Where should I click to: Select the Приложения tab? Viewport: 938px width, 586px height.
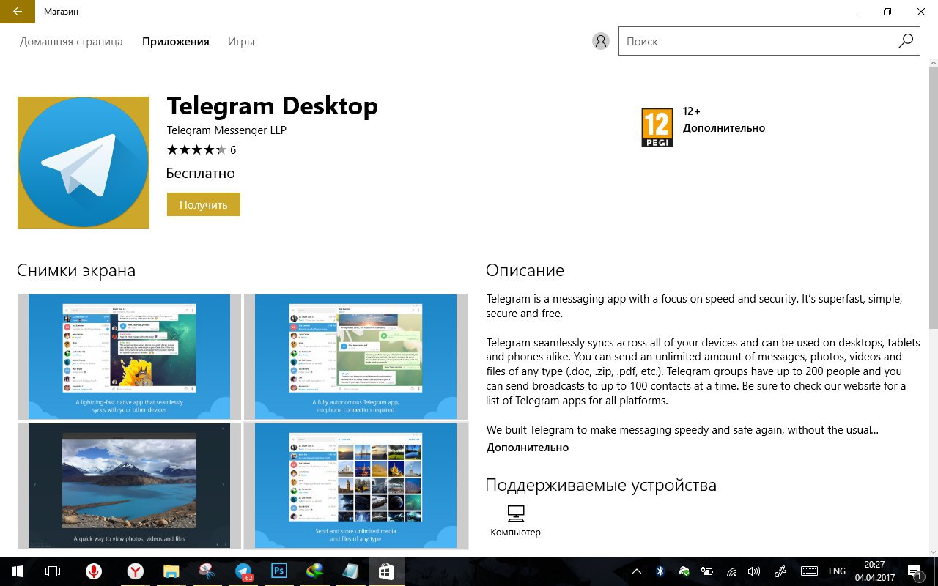tap(176, 42)
